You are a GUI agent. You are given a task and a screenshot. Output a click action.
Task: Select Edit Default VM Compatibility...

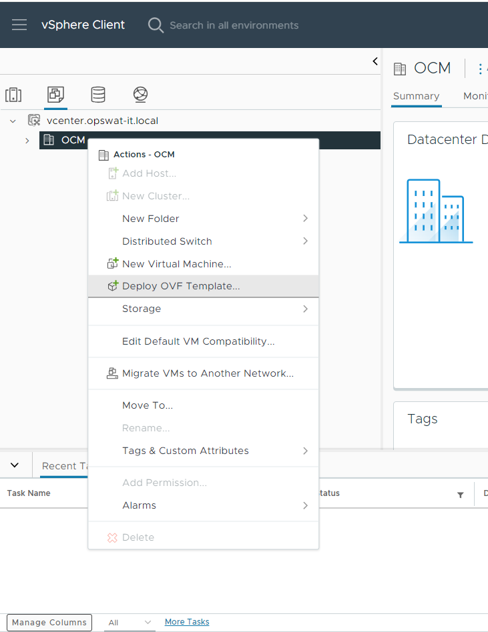tap(204, 341)
